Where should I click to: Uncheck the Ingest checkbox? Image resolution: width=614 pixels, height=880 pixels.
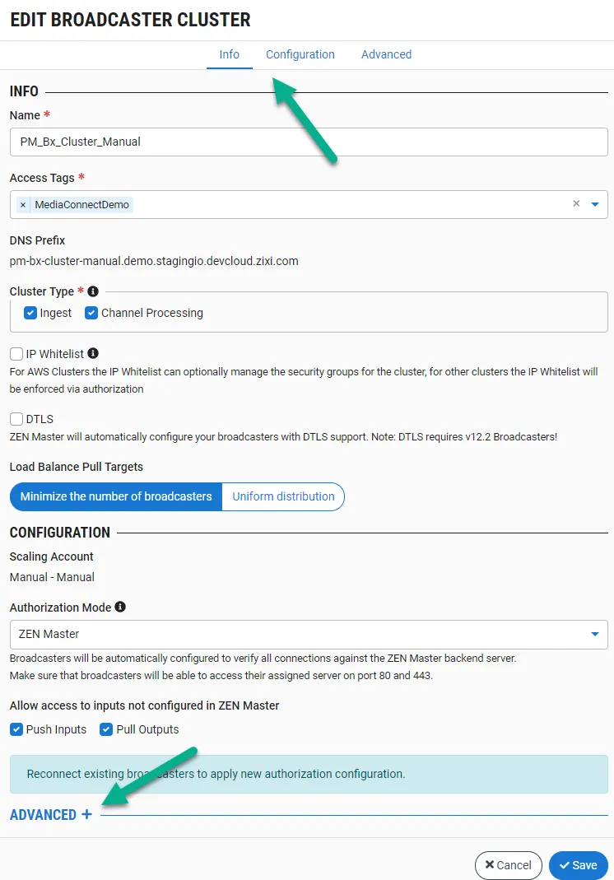pos(30,313)
